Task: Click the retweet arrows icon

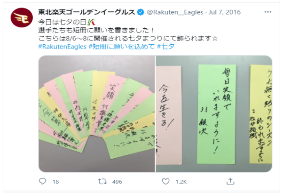Action: tap(102, 181)
